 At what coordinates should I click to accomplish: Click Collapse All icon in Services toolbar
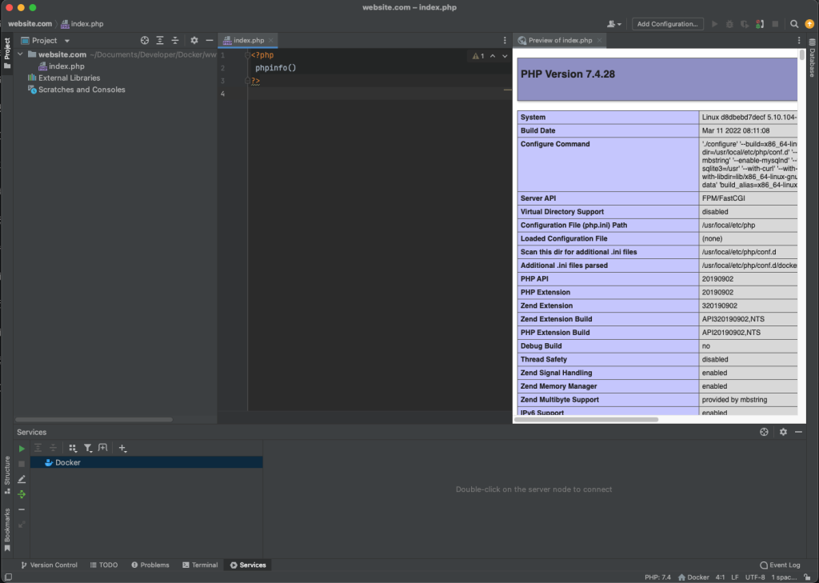click(53, 448)
